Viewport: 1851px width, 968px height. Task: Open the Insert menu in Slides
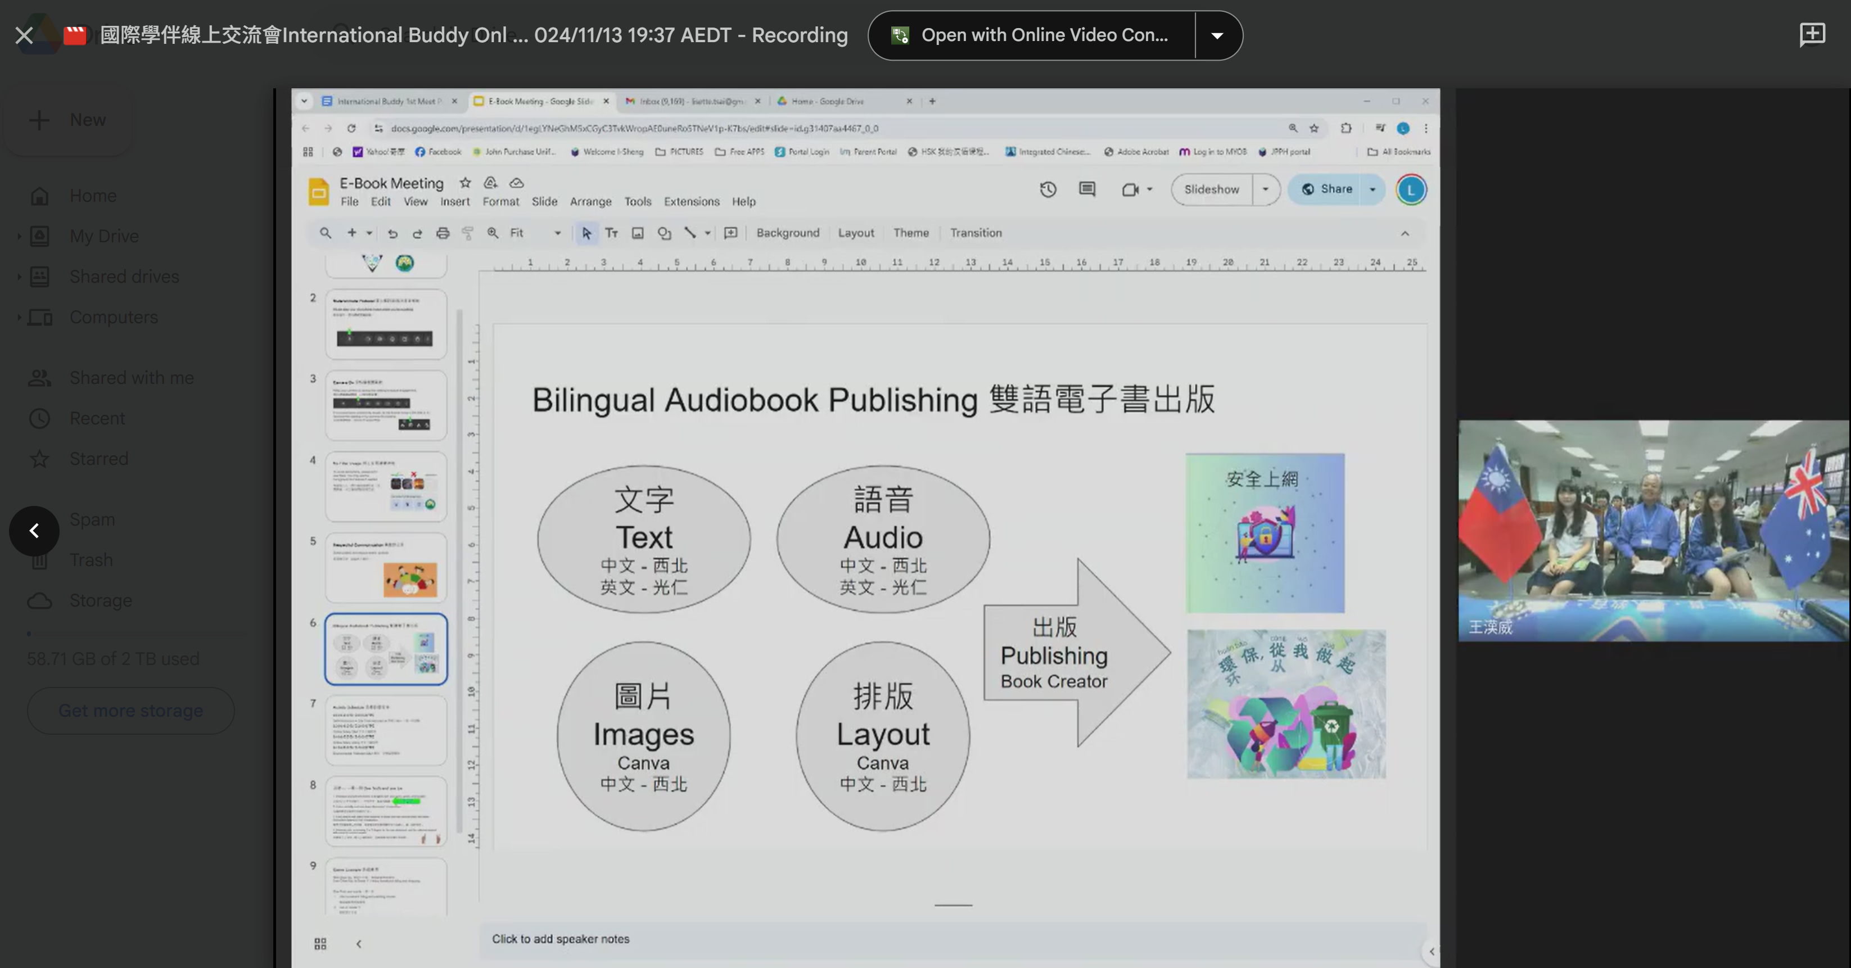455,202
